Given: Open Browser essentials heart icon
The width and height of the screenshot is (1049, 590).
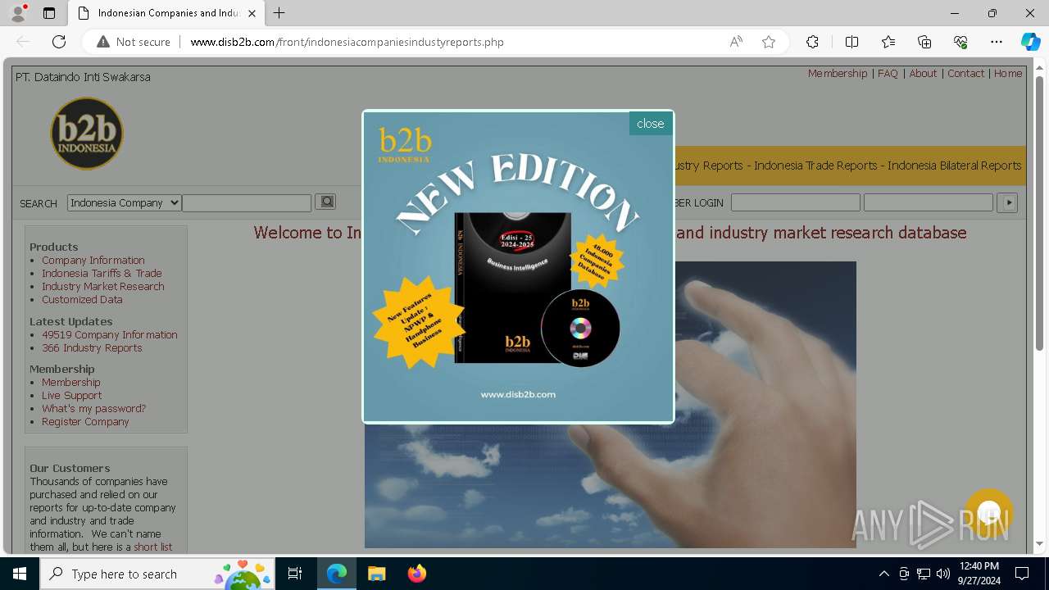Looking at the screenshot, I should 960,42.
